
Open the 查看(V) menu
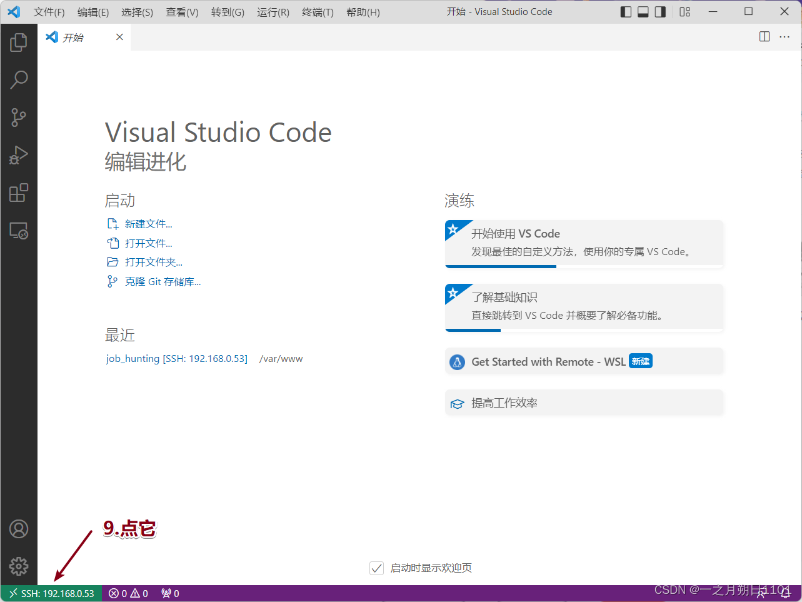click(x=182, y=13)
